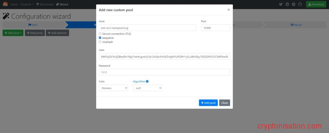The width and height of the screenshot is (329, 133).
Task: Open the Coin dropdown showing Monero
Action: click(113, 88)
